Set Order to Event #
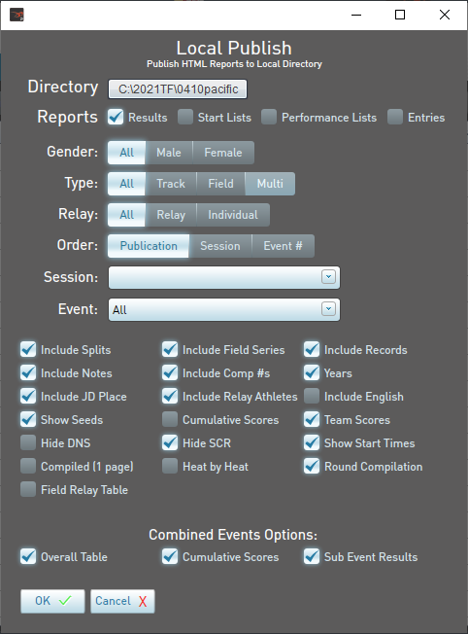The width and height of the screenshot is (468, 634). click(x=284, y=246)
